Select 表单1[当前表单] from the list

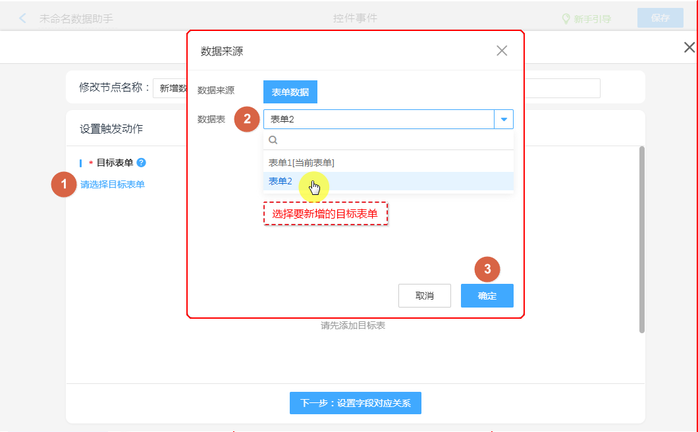(x=302, y=163)
